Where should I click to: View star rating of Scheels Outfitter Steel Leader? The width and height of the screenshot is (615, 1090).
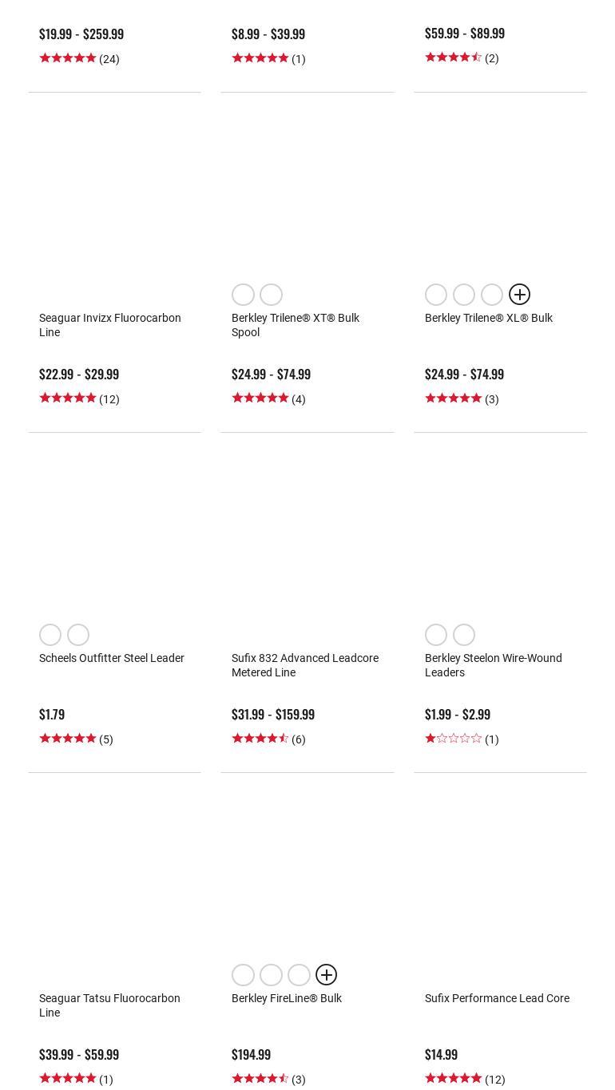click(x=67, y=739)
